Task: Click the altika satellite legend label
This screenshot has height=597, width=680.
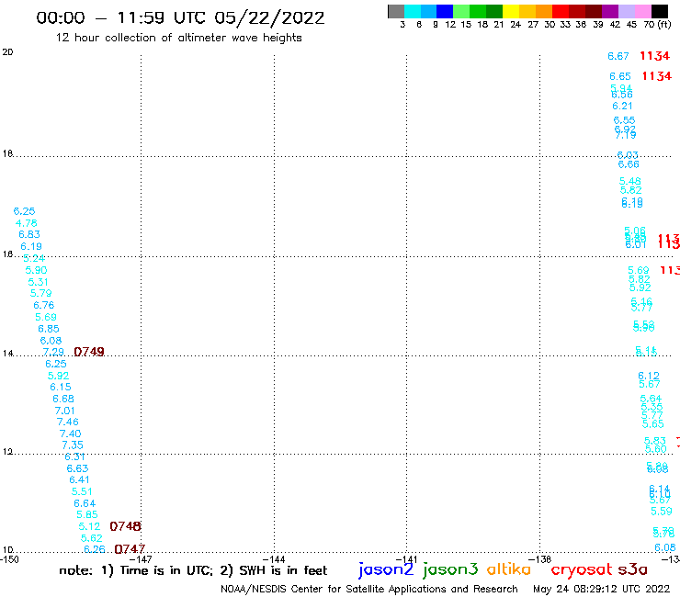Action: point(509,569)
